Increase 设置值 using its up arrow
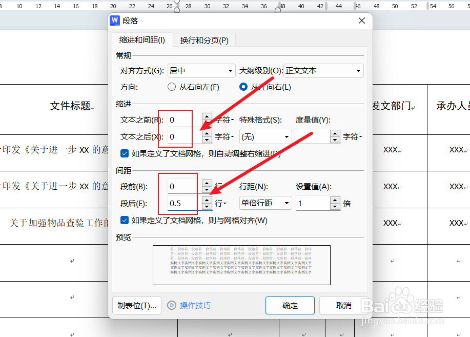Image resolution: width=470 pixels, height=337 pixels. [x=335, y=200]
